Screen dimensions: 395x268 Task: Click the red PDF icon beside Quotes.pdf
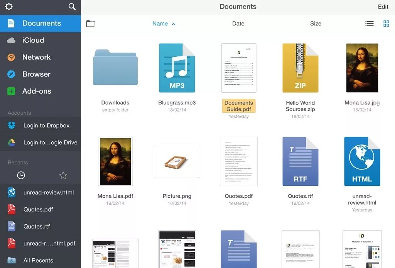(12, 209)
